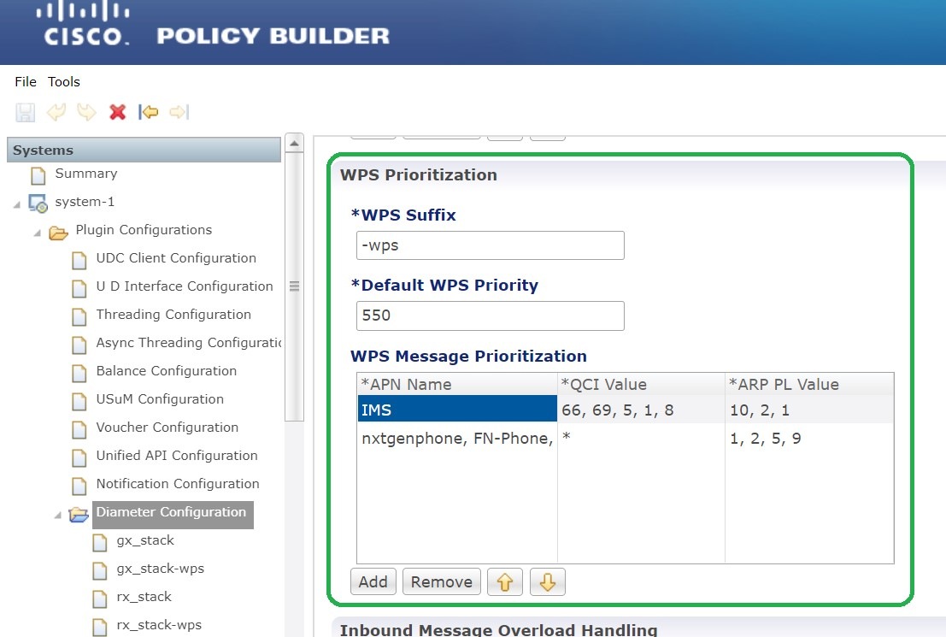Click the *QCI Value column header
The height and width of the screenshot is (637, 946).
coord(641,384)
